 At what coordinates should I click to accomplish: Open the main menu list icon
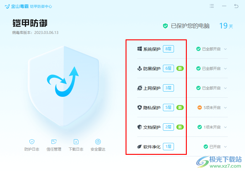(x=212, y=6)
